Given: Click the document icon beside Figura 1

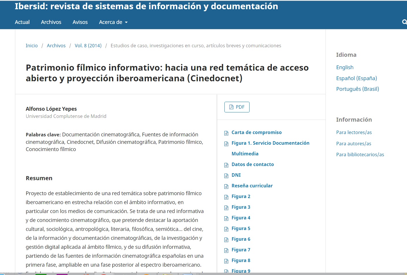Looking at the screenshot, I should pyautogui.click(x=226, y=144).
